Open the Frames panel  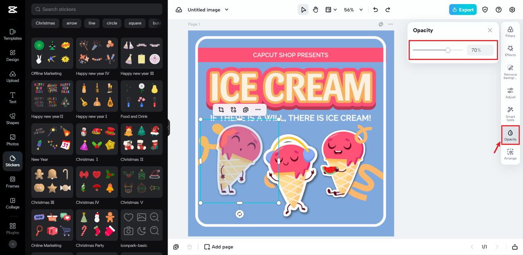[x=13, y=182]
